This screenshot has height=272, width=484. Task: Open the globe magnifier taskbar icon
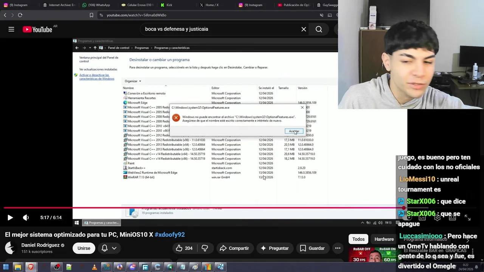170,267
